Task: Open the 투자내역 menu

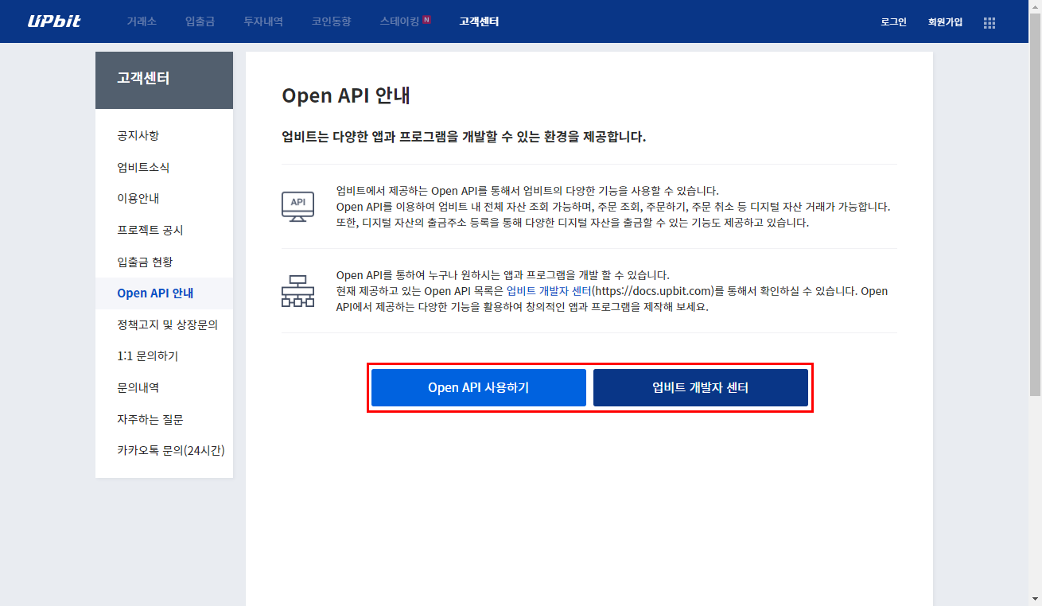Action: point(263,21)
